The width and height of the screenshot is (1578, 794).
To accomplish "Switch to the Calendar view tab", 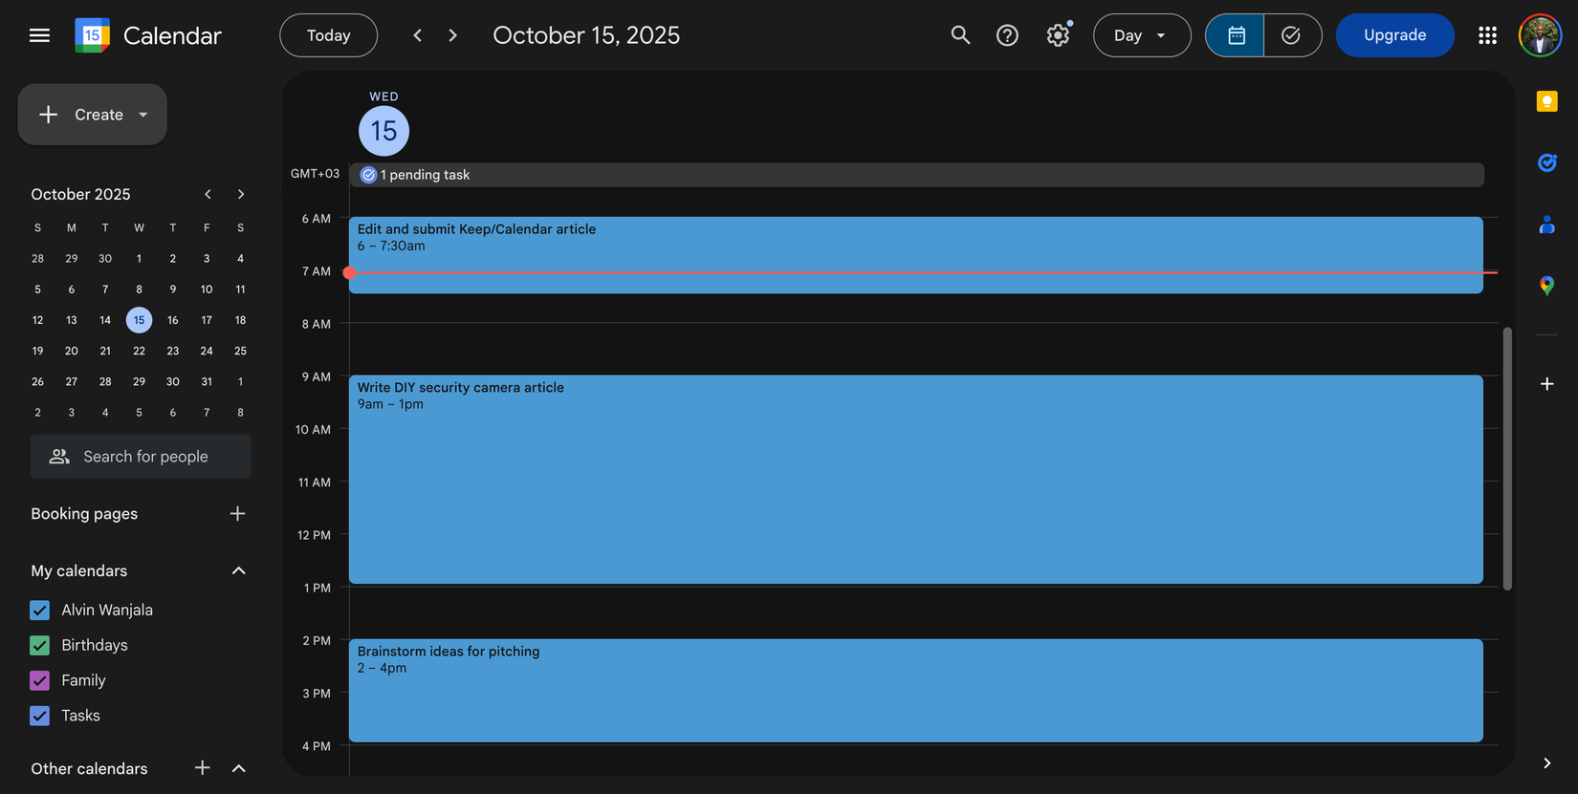I will coord(1236,35).
